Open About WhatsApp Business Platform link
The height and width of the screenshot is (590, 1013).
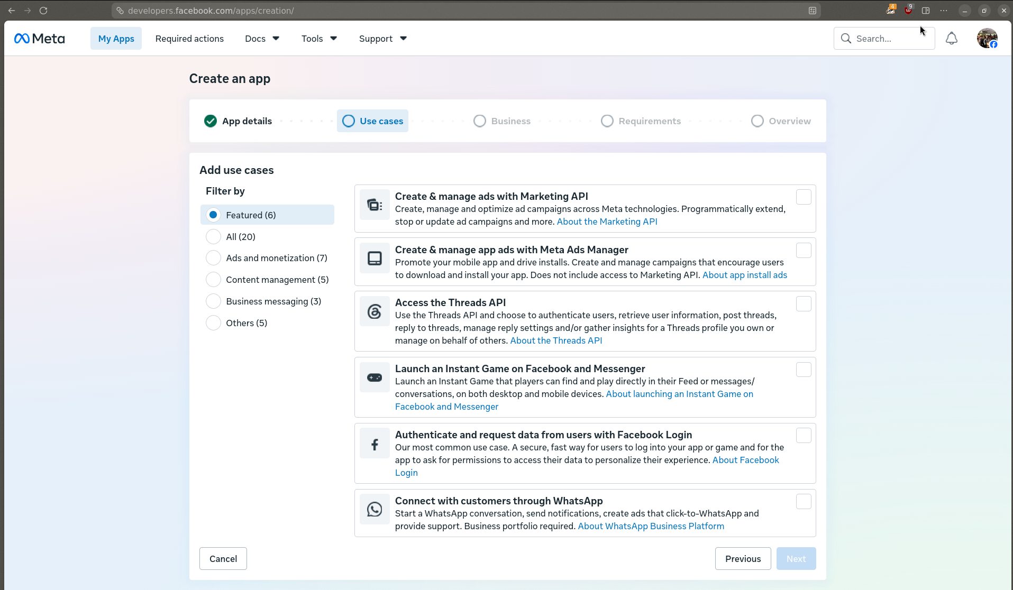point(651,526)
